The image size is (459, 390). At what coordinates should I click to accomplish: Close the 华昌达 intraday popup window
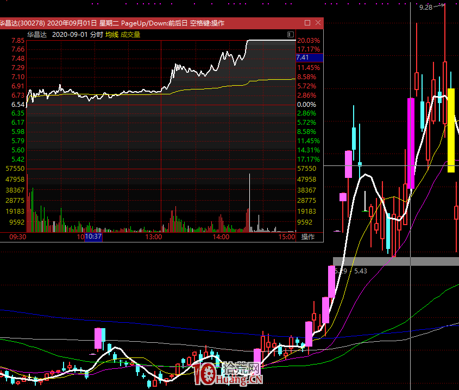point(317,23)
